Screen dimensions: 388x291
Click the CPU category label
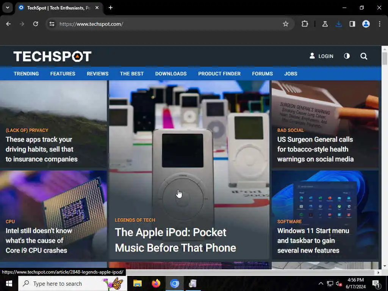tap(10, 221)
